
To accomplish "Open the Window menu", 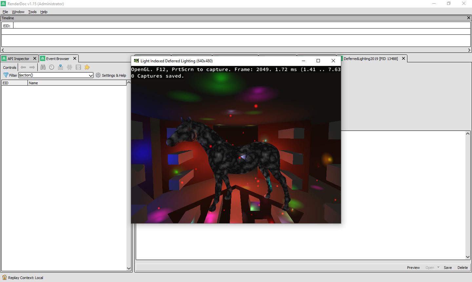I will pos(18,12).
